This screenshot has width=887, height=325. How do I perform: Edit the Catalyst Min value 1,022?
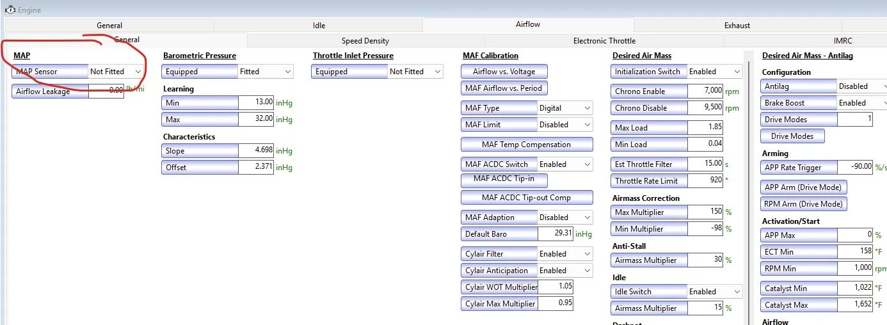point(855,289)
